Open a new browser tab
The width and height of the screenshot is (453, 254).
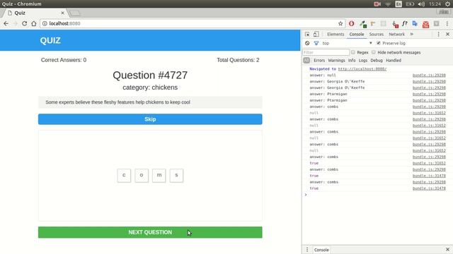click(x=74, y=13)
